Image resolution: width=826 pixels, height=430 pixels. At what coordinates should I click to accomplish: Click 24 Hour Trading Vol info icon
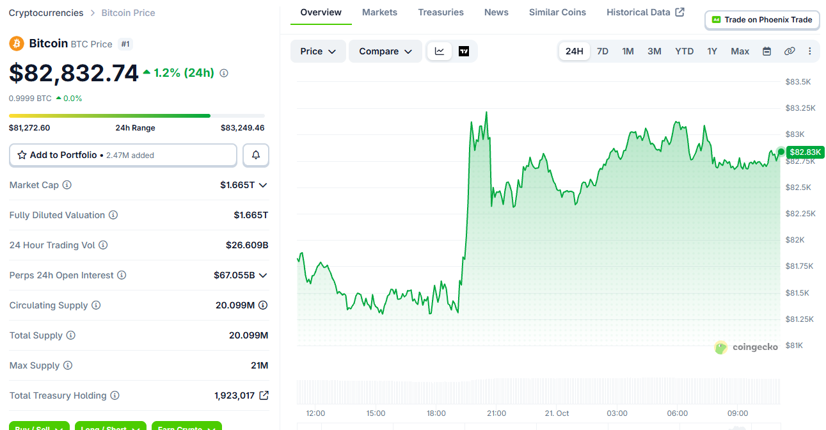pos(103,245)
